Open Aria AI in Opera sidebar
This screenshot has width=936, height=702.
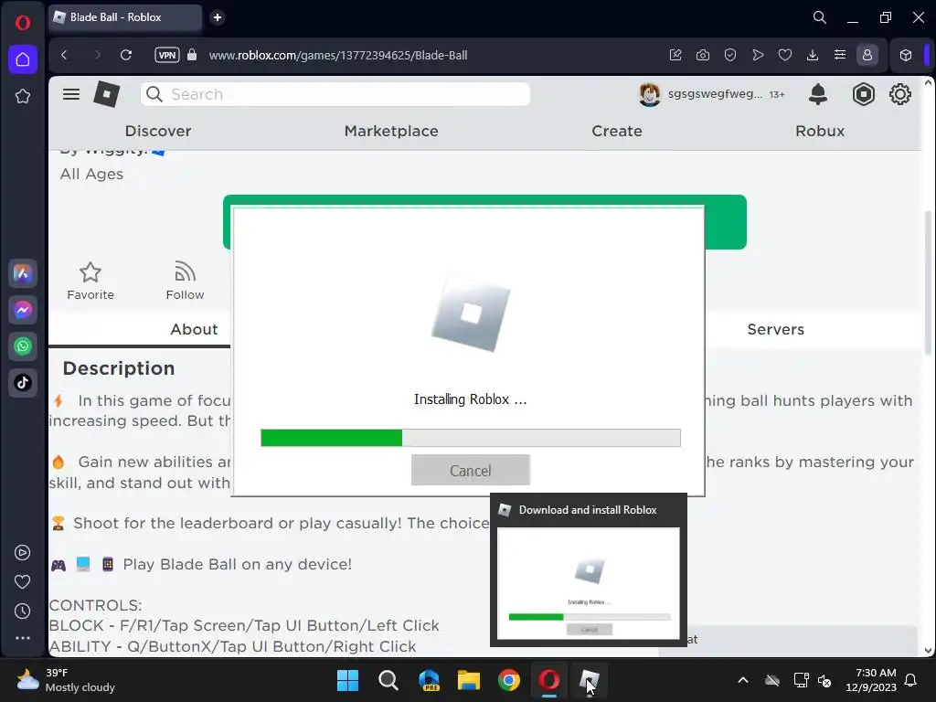23,274
